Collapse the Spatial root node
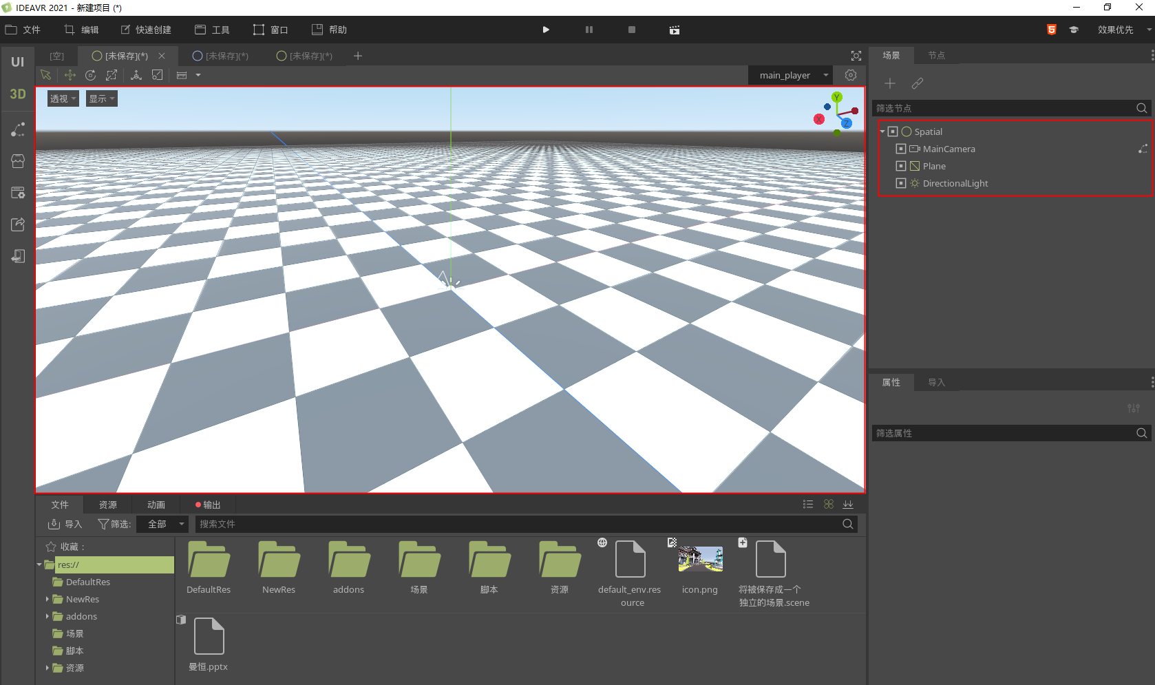This screenshot has width=1155, height=685. click(x=882, y=131)
